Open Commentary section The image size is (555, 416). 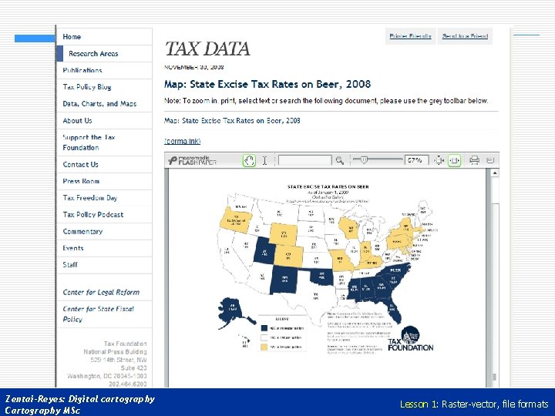coord(82,231)
